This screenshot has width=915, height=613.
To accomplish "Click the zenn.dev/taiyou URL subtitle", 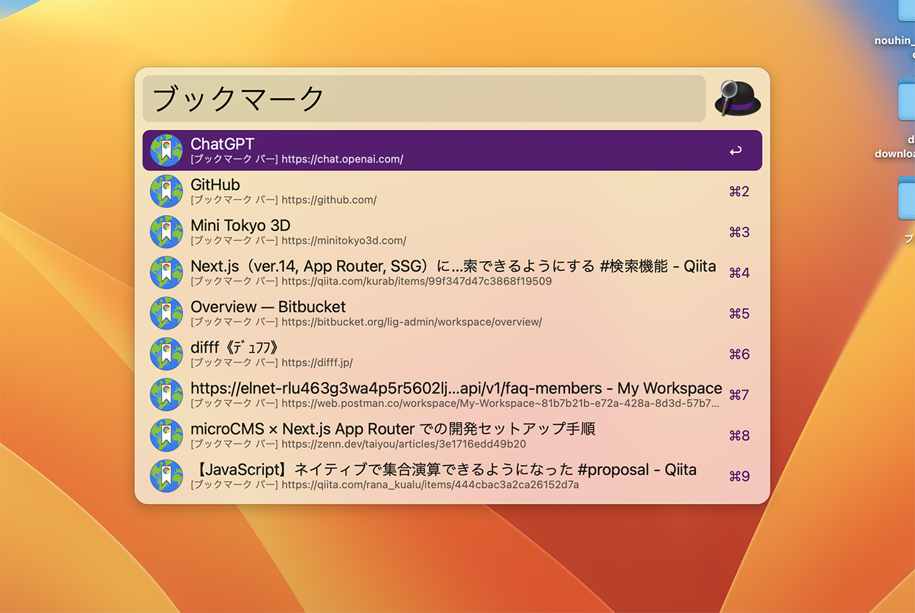I will (404, 444).
